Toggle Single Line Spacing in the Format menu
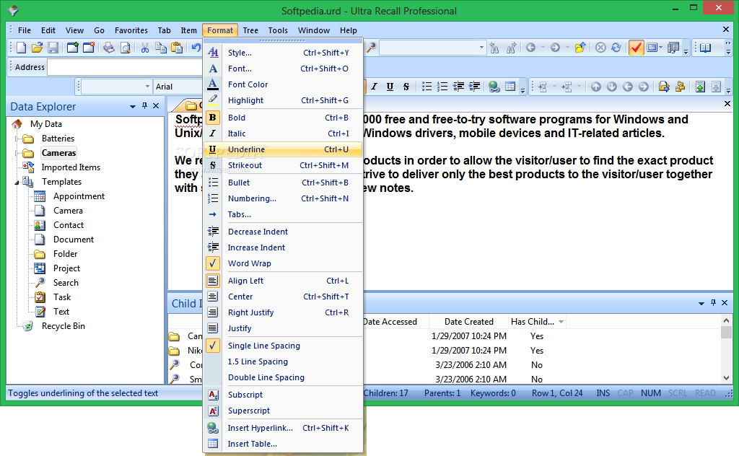This screenshot has height=456, width=739. point(283,346)
